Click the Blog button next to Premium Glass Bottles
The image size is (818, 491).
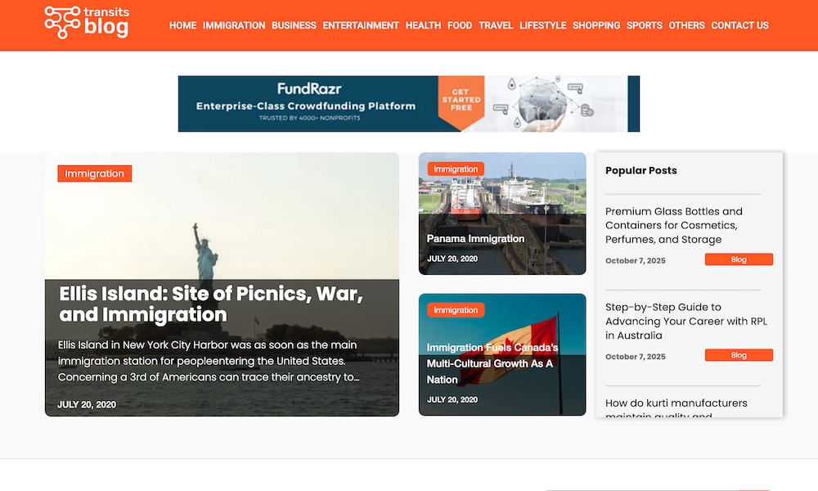tap(739, 259)
